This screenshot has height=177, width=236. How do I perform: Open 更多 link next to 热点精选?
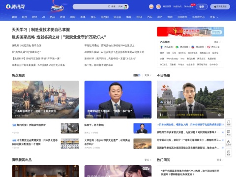point(147,75)
